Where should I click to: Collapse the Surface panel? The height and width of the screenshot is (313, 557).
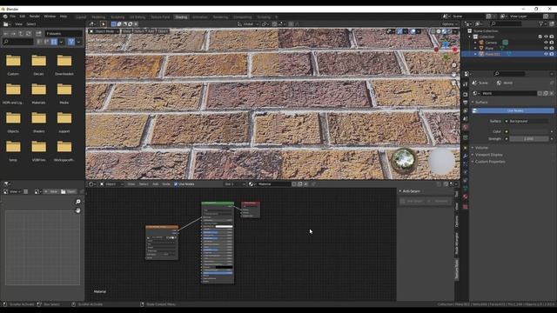(x=481, y=103)
